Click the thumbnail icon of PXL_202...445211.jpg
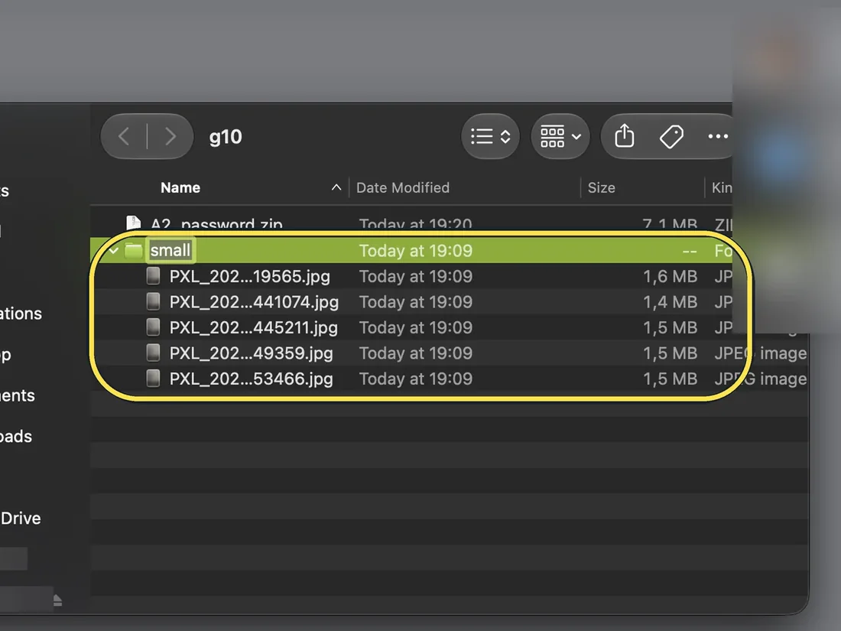The image size is (841, 631). [x=154, y=327]
